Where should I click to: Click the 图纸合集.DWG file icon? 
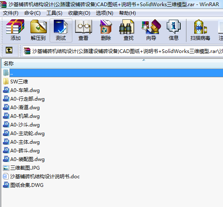6,185
